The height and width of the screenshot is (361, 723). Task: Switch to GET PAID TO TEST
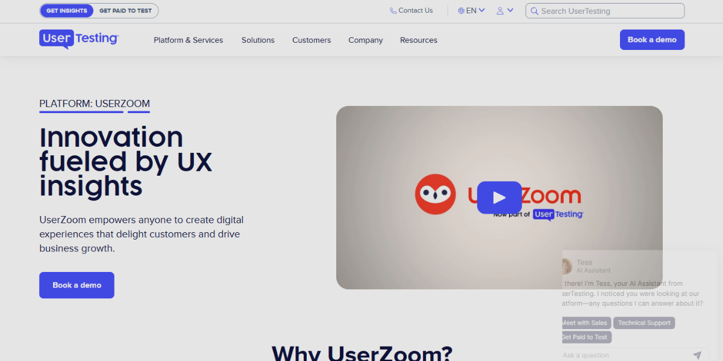click(125, 10)
